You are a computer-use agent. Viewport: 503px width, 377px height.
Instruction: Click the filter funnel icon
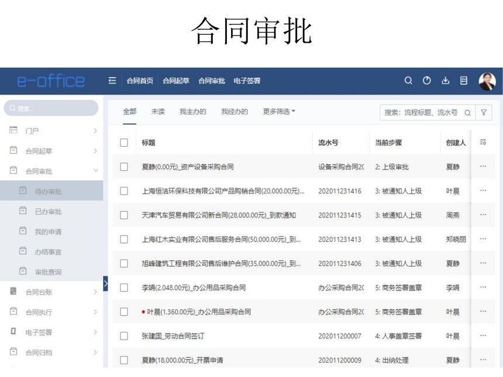tap(484, 113)
